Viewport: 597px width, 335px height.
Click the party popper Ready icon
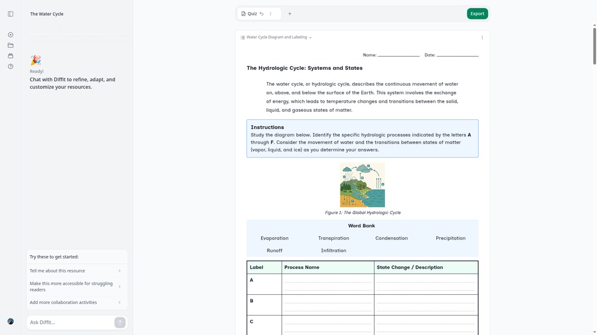click(36, 60)
